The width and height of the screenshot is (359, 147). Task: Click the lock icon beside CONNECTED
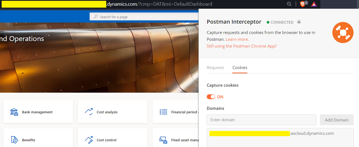click(x=299, y=22)
